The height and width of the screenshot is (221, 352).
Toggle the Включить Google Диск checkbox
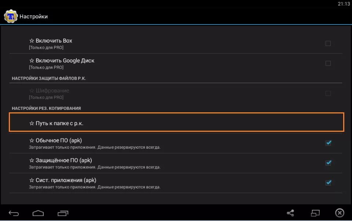pos(328,63)
